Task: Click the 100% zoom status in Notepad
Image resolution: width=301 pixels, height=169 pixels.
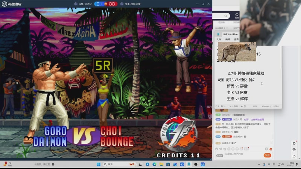Action: 255,106
